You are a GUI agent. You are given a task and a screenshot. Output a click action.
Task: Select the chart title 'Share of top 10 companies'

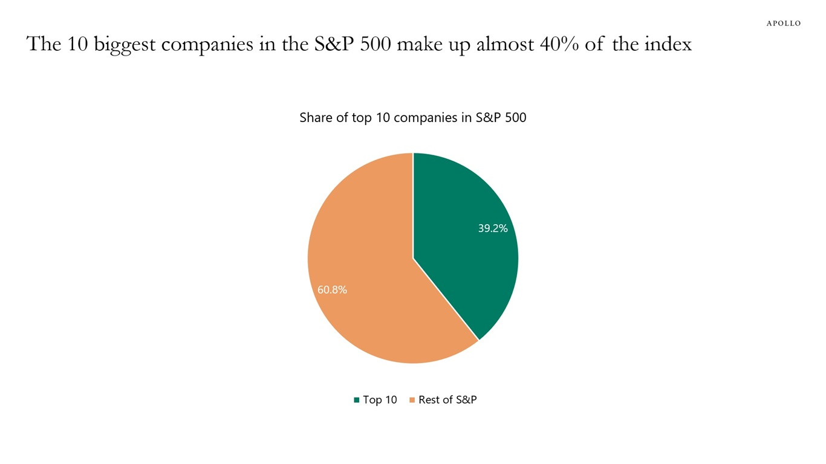[x=413, y=118]
